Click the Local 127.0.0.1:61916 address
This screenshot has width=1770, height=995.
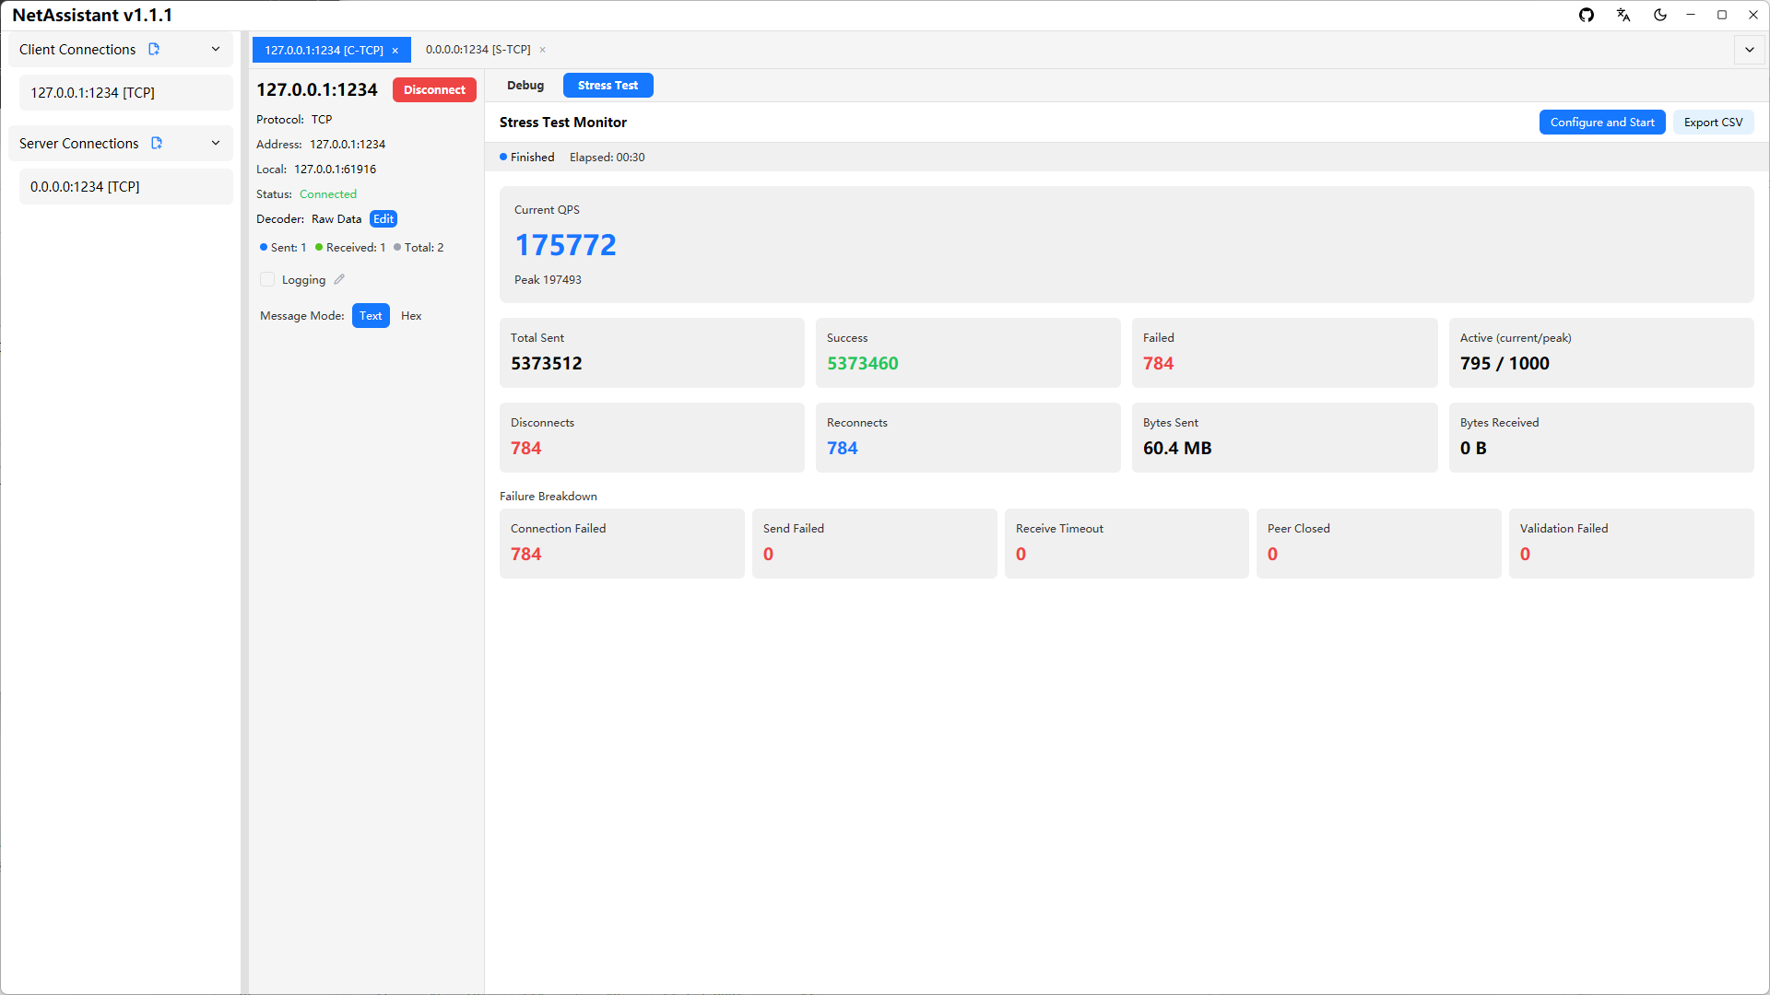pos(336,170)
